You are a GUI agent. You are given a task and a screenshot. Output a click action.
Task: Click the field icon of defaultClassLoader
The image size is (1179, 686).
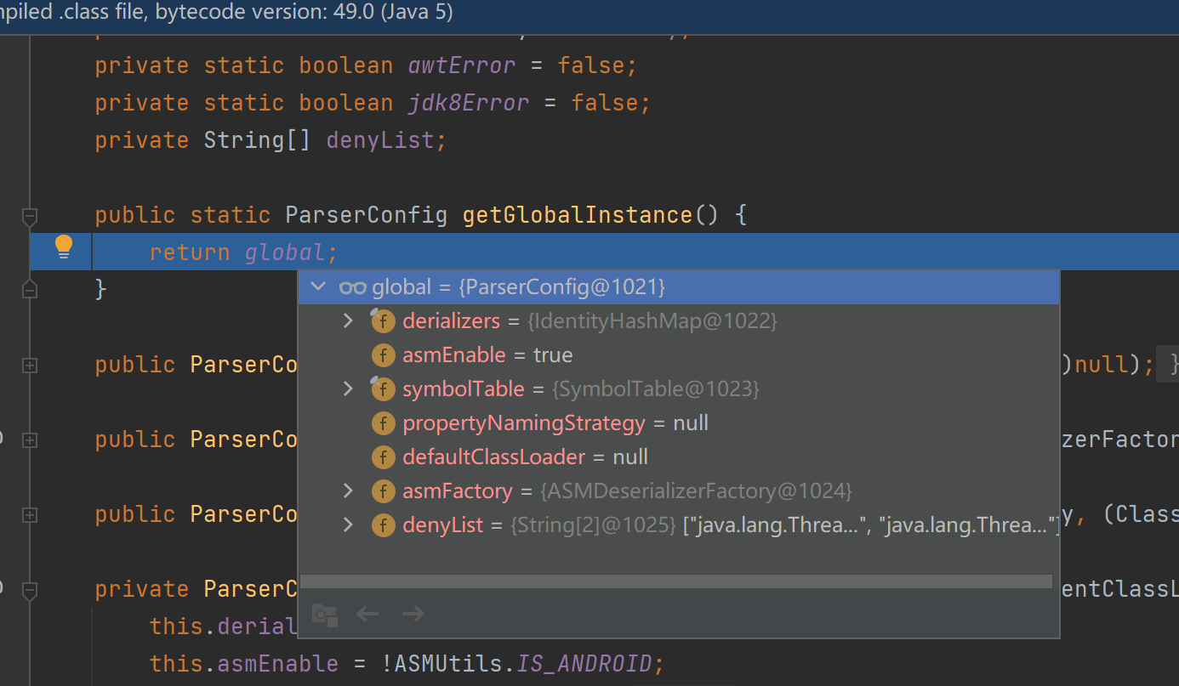click(384, 457)
